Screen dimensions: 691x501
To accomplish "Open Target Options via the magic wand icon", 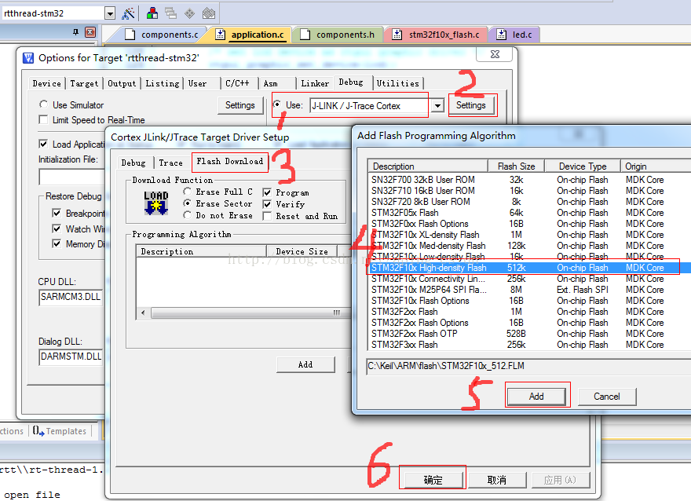I will (x=128, y=13).
